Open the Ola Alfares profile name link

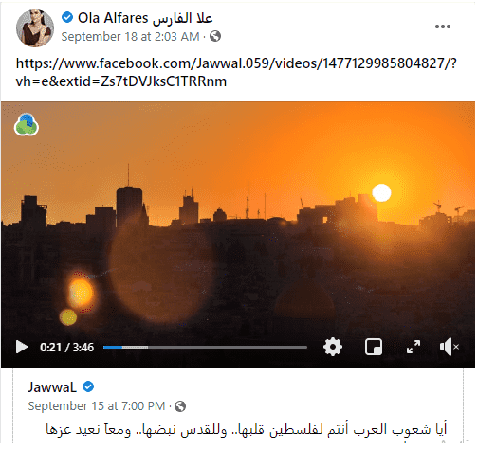(146, 18)
